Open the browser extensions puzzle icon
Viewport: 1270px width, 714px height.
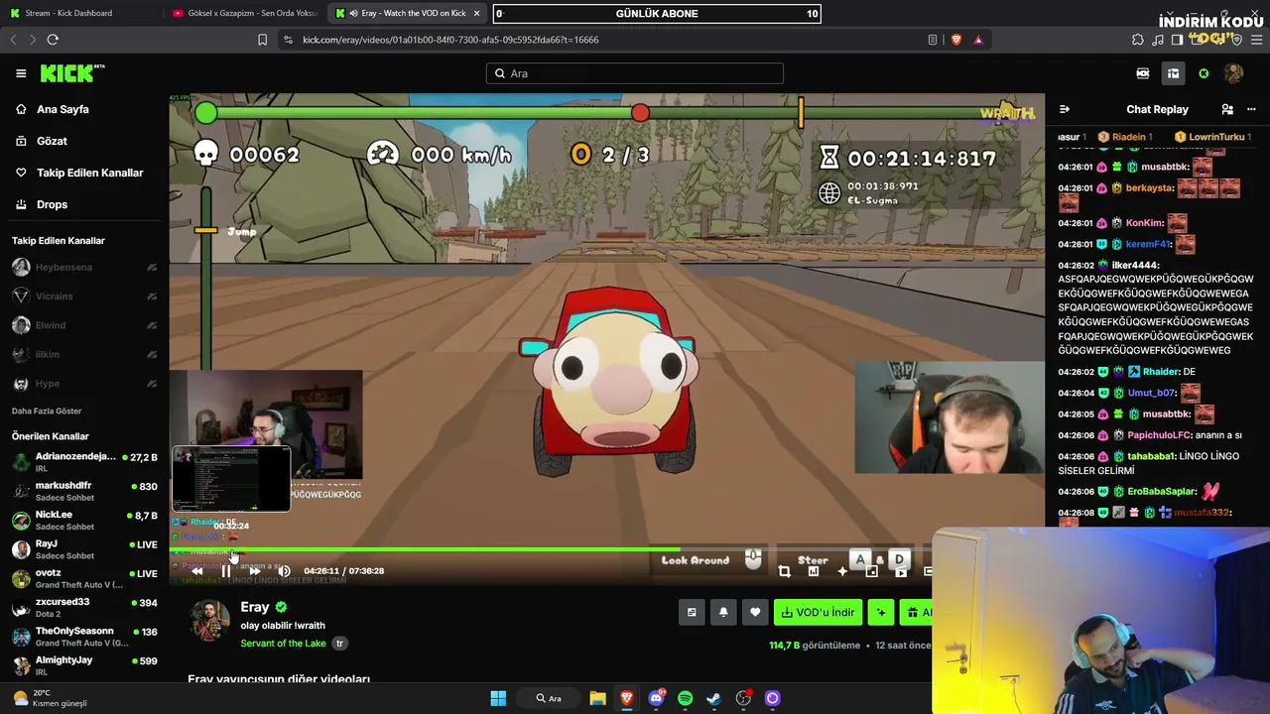pos(1138,40)
